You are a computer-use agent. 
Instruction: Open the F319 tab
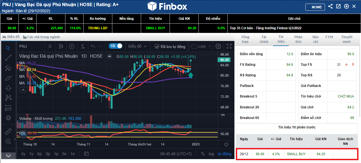click(329, 37)
